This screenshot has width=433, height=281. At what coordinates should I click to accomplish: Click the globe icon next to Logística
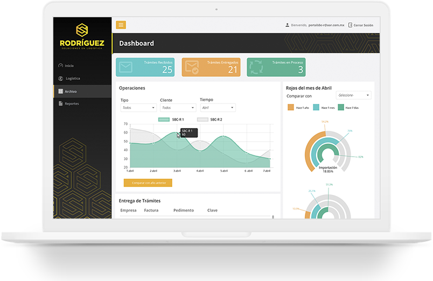click(x=60, y=79)
